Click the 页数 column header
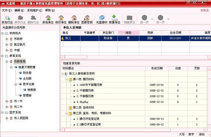211x137 pixels. tap(197, 68)
